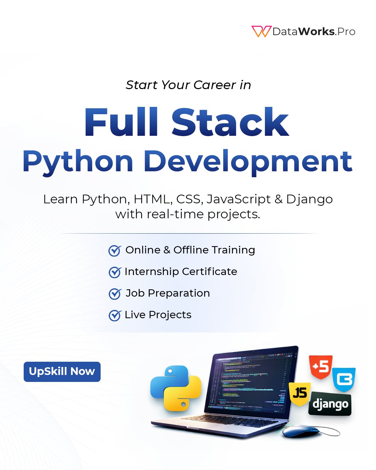The width and height of the screenshot is (376, 470).
Task: Click 'with real-time projects.' text
Action: tap(188, 214)
